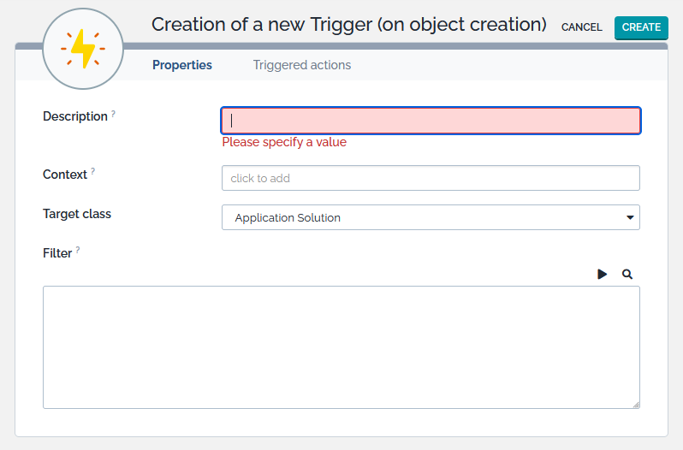The image size is (683, 450).
Task: Click the help icon beside Description
Action: tap(114, 113)
